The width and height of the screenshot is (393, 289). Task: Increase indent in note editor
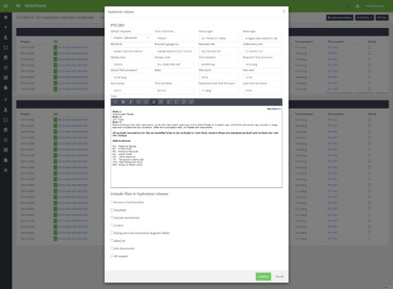(191, 102)
